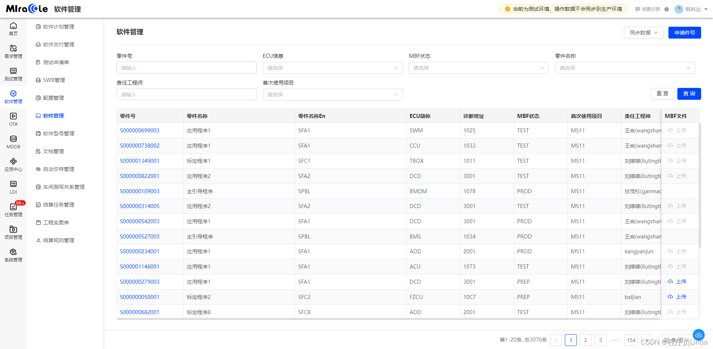Expand the 首次使用项目 dropdown
The image size is (713, 349).
333,95
